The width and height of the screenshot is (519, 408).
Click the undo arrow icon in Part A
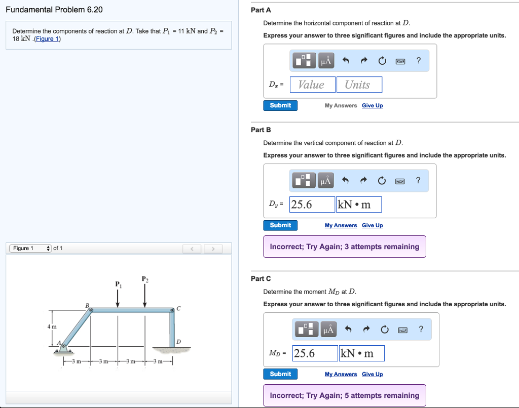point(348,60)
